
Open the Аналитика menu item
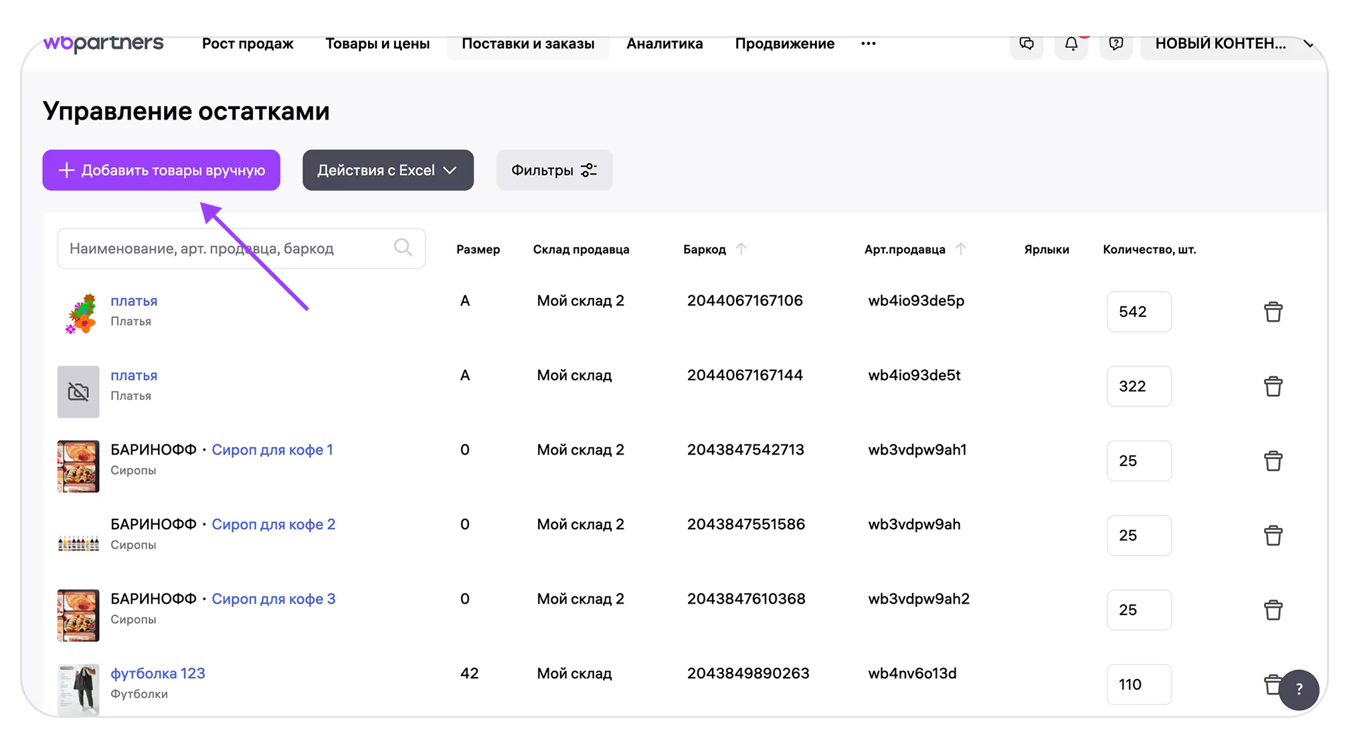pos(664,44)
